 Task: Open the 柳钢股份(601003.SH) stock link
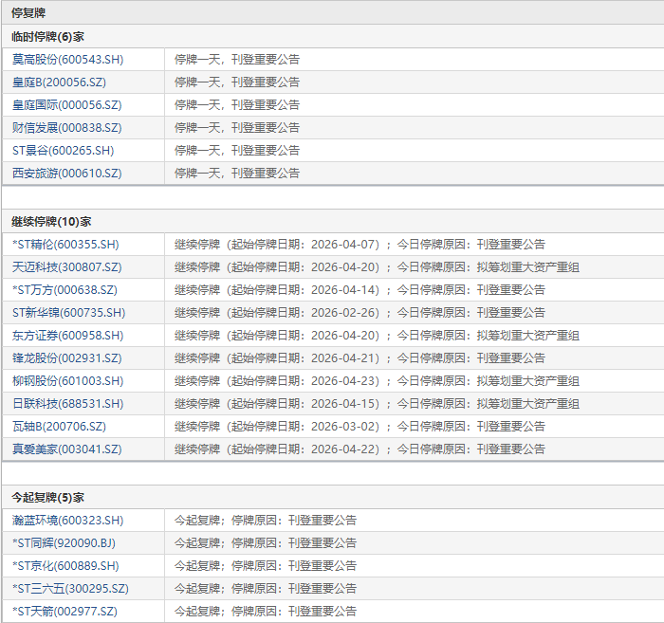(67, 381)
